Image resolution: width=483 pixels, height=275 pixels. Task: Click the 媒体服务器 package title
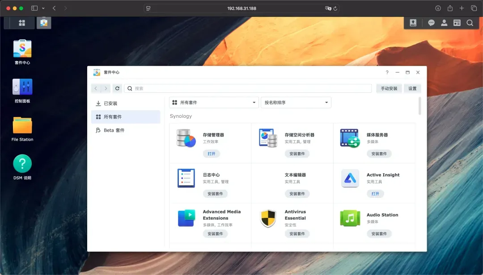[377, 135]
